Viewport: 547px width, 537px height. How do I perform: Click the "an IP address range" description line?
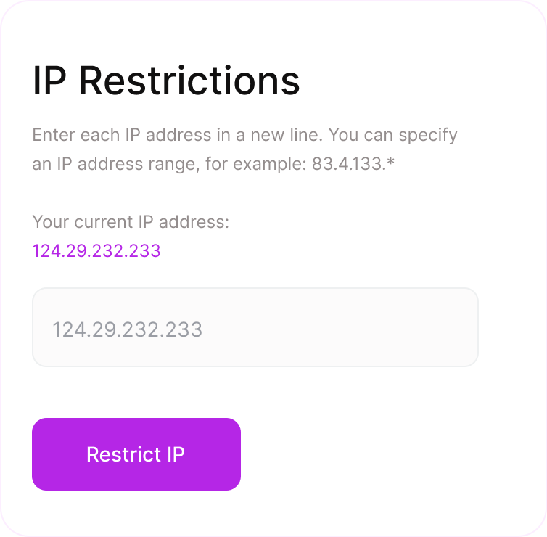click(x=113, y=164)
